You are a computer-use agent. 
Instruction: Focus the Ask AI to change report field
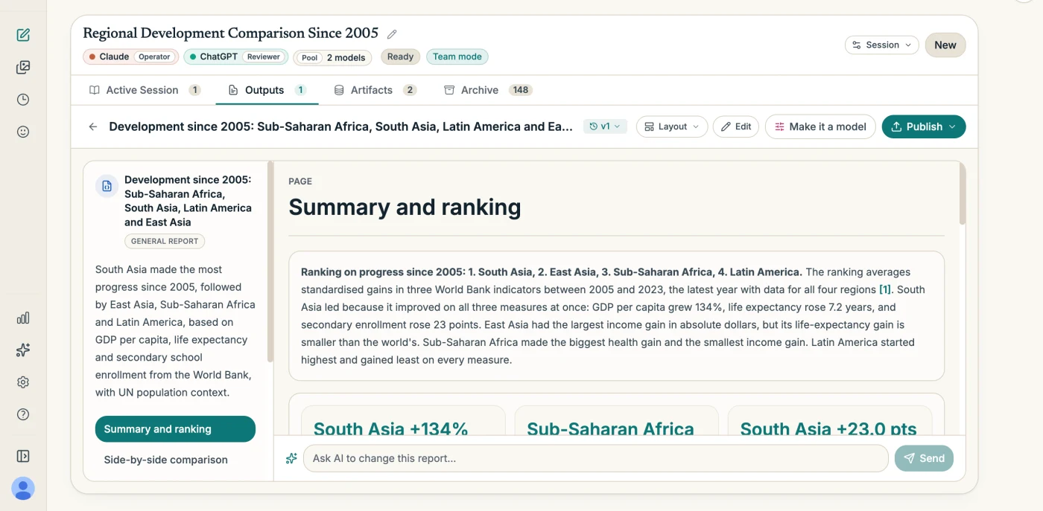click(595, 458)
